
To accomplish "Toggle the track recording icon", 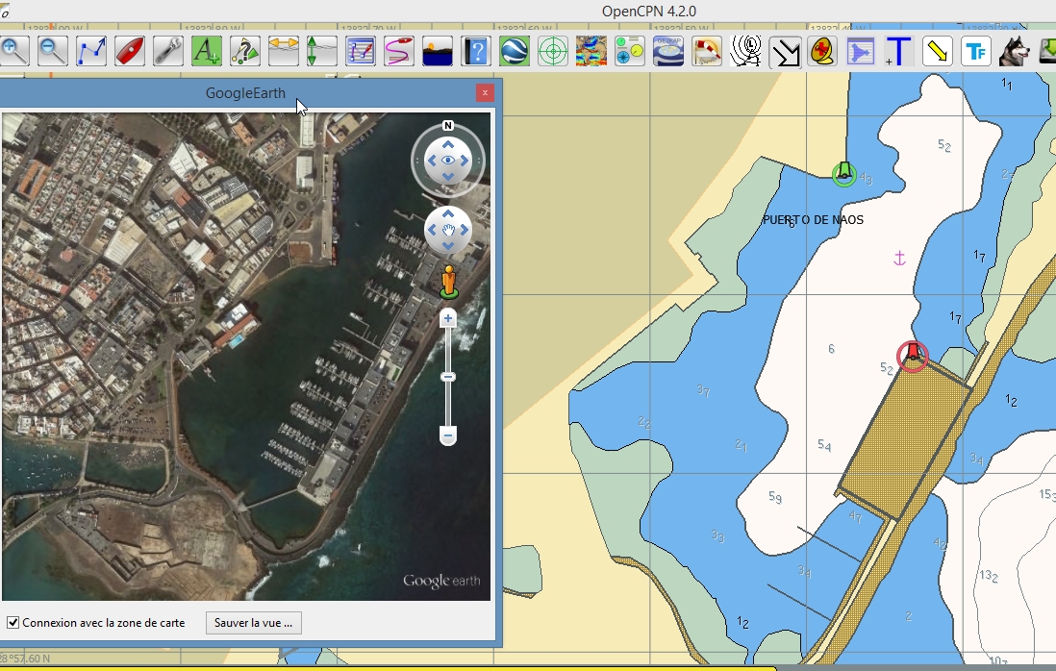I will point(399,51).
